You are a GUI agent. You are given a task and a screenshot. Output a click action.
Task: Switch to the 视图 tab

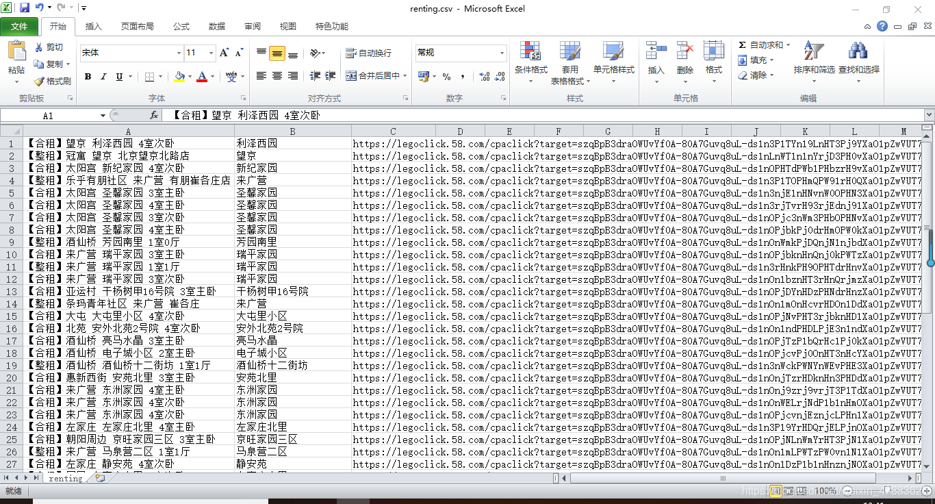[x=287, y=27]
